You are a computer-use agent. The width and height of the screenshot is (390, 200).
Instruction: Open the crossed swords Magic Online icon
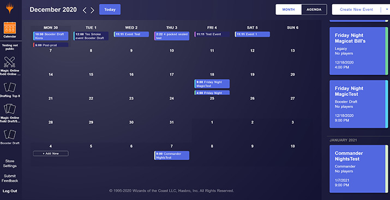coord(10,62)
